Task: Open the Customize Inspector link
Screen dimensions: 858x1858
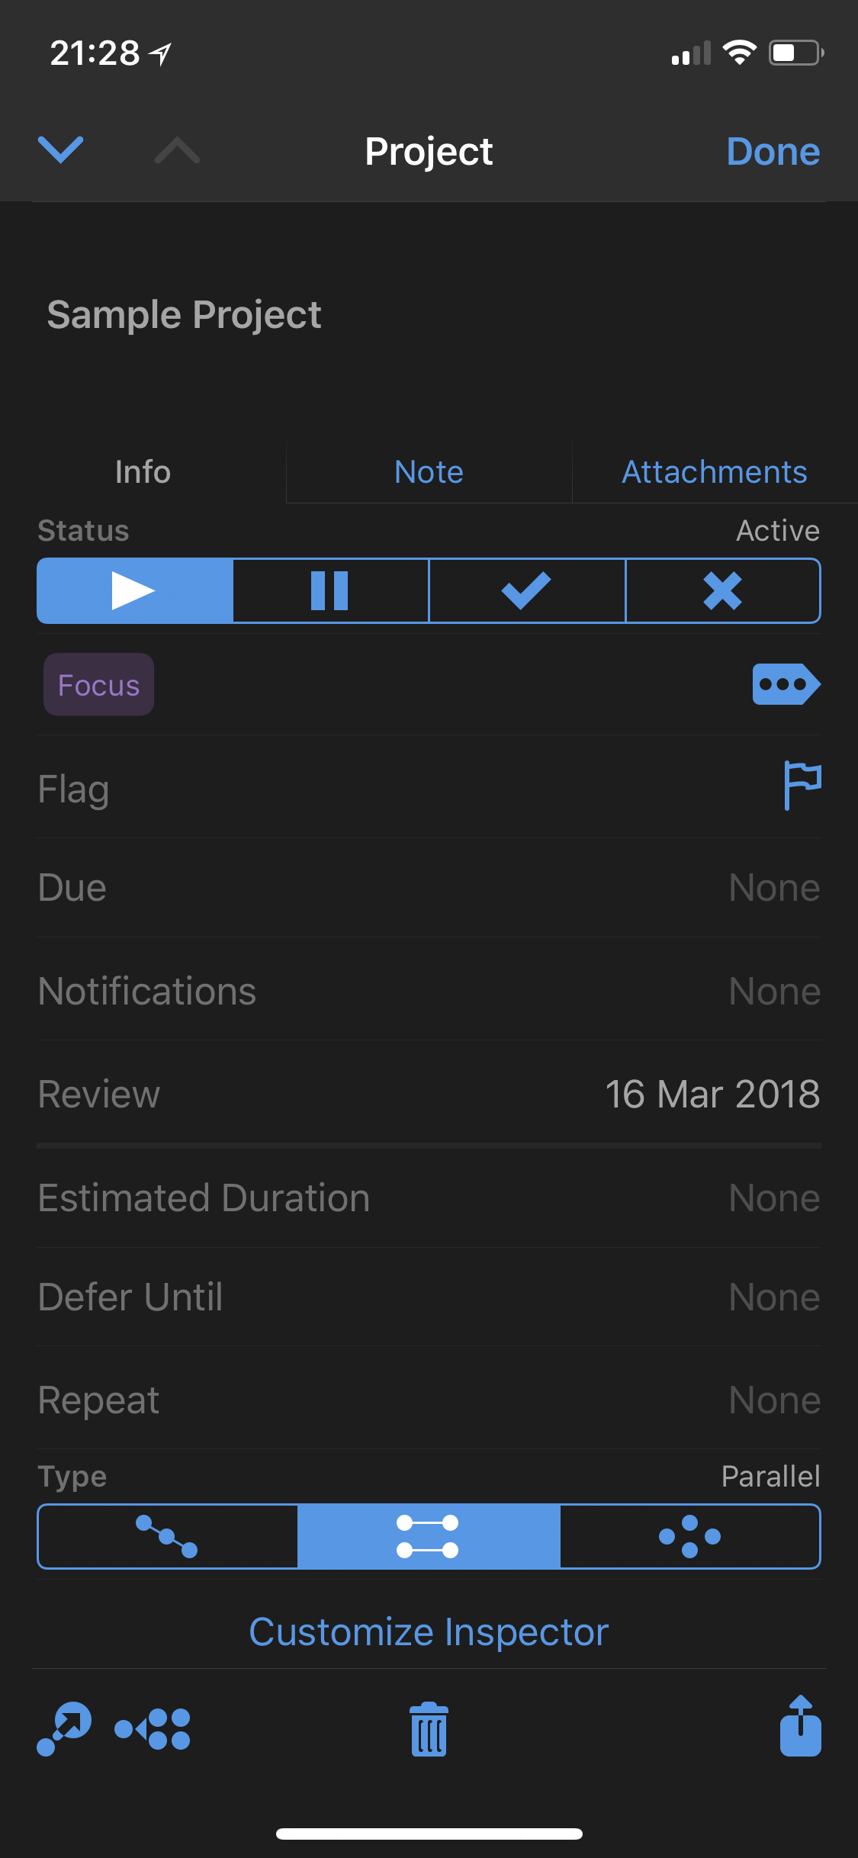Action: tap(429, 1632)
